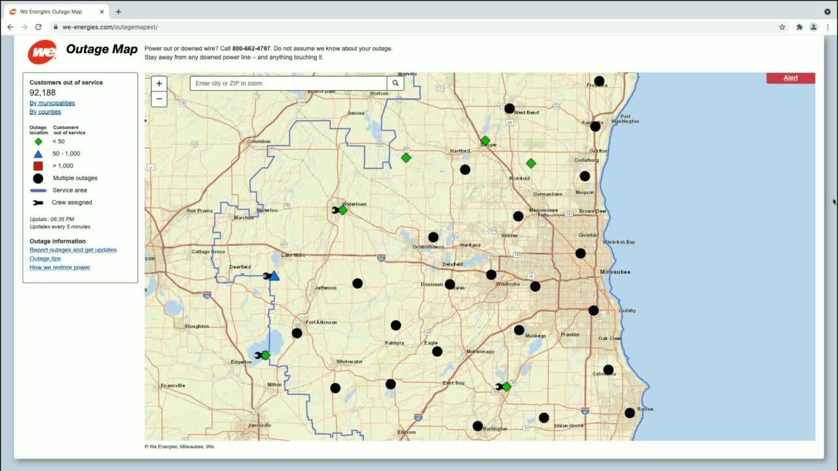
Task: Select the outage marker near Fort Atkinson
Action: point(297,333)
